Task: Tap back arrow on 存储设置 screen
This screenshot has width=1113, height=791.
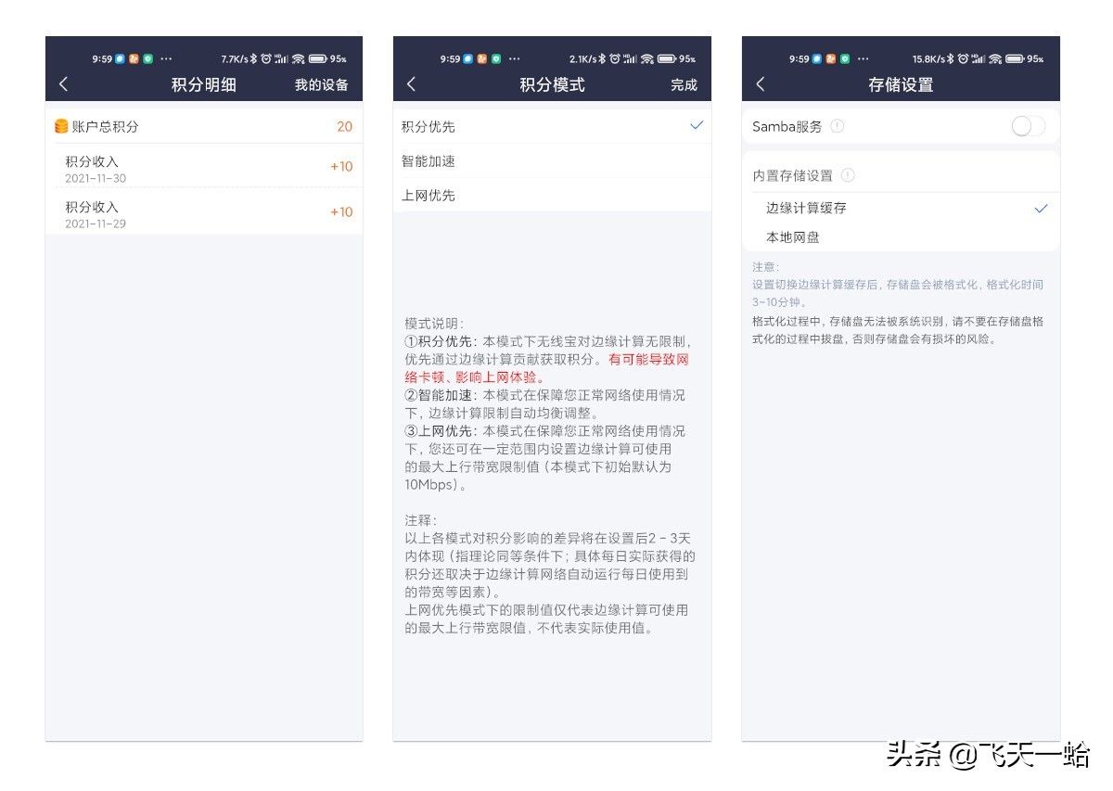Action: coord(761,84)
